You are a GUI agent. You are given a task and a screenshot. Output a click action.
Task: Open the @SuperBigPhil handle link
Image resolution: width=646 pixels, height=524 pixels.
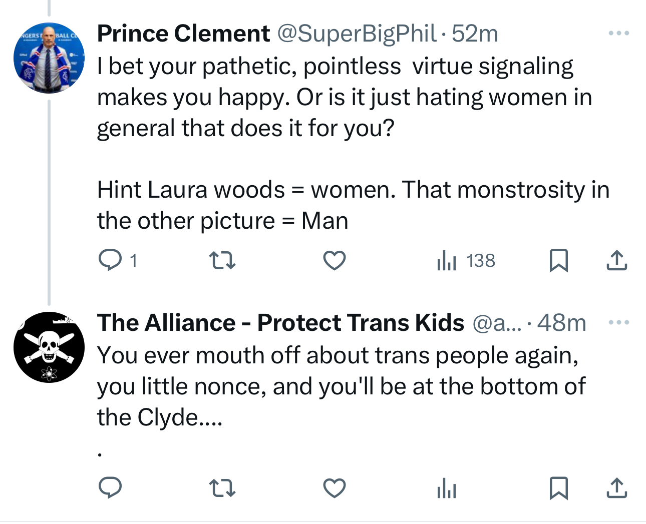(357, 34)
